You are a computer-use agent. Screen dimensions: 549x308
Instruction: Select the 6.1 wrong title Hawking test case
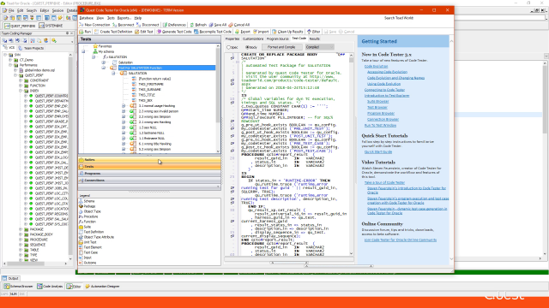pyautogui.click(x=154, y=144)
